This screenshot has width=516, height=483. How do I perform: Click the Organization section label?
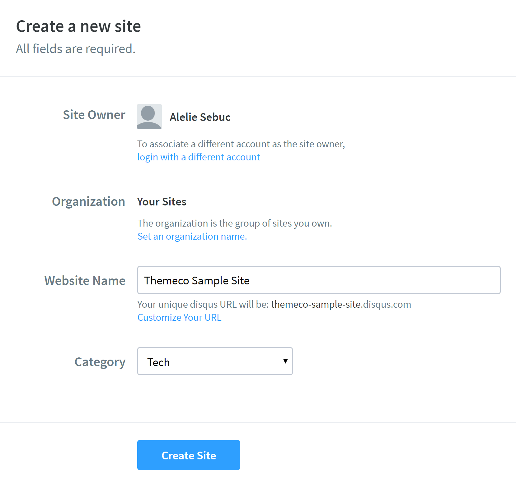point(88,201)
